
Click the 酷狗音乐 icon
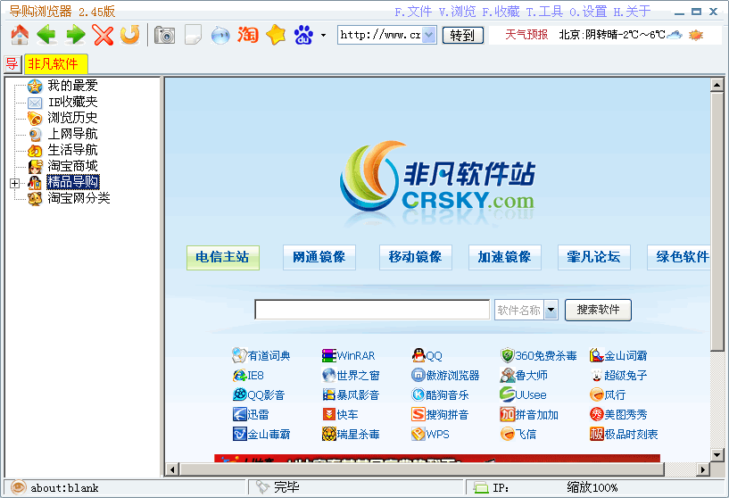pos(418,394)
